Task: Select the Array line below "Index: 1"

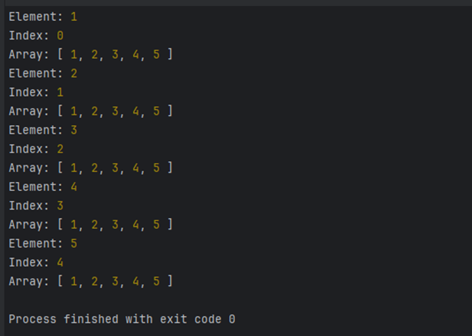Action: pos(90,111)
